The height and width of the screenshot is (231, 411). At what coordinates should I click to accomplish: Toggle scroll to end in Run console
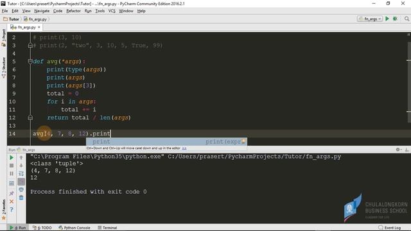[x=21, y=182]
